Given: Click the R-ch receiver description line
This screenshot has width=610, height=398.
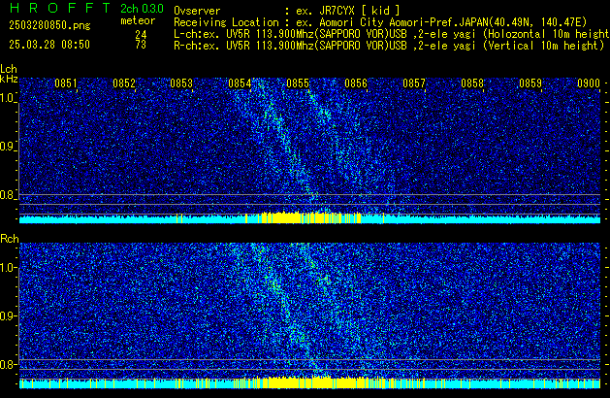Looking at the screenshot, I should [x=389, y=46].
